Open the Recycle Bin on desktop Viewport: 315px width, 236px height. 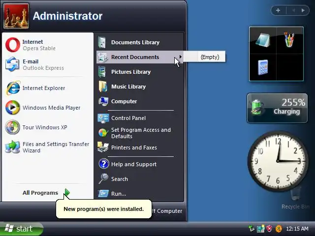pyautogui.click(x=295, y=198)
